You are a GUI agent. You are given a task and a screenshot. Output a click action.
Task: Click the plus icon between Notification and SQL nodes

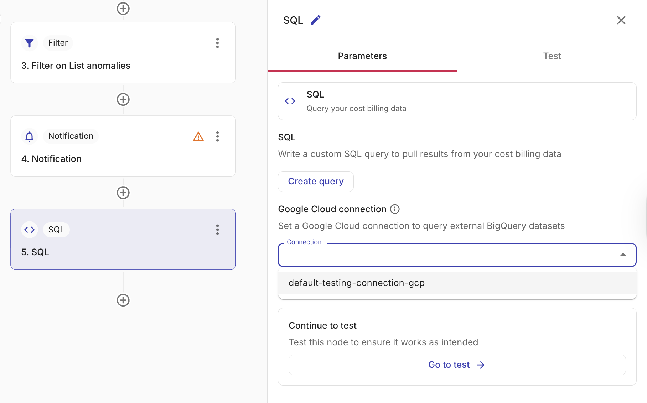(123, 193)
